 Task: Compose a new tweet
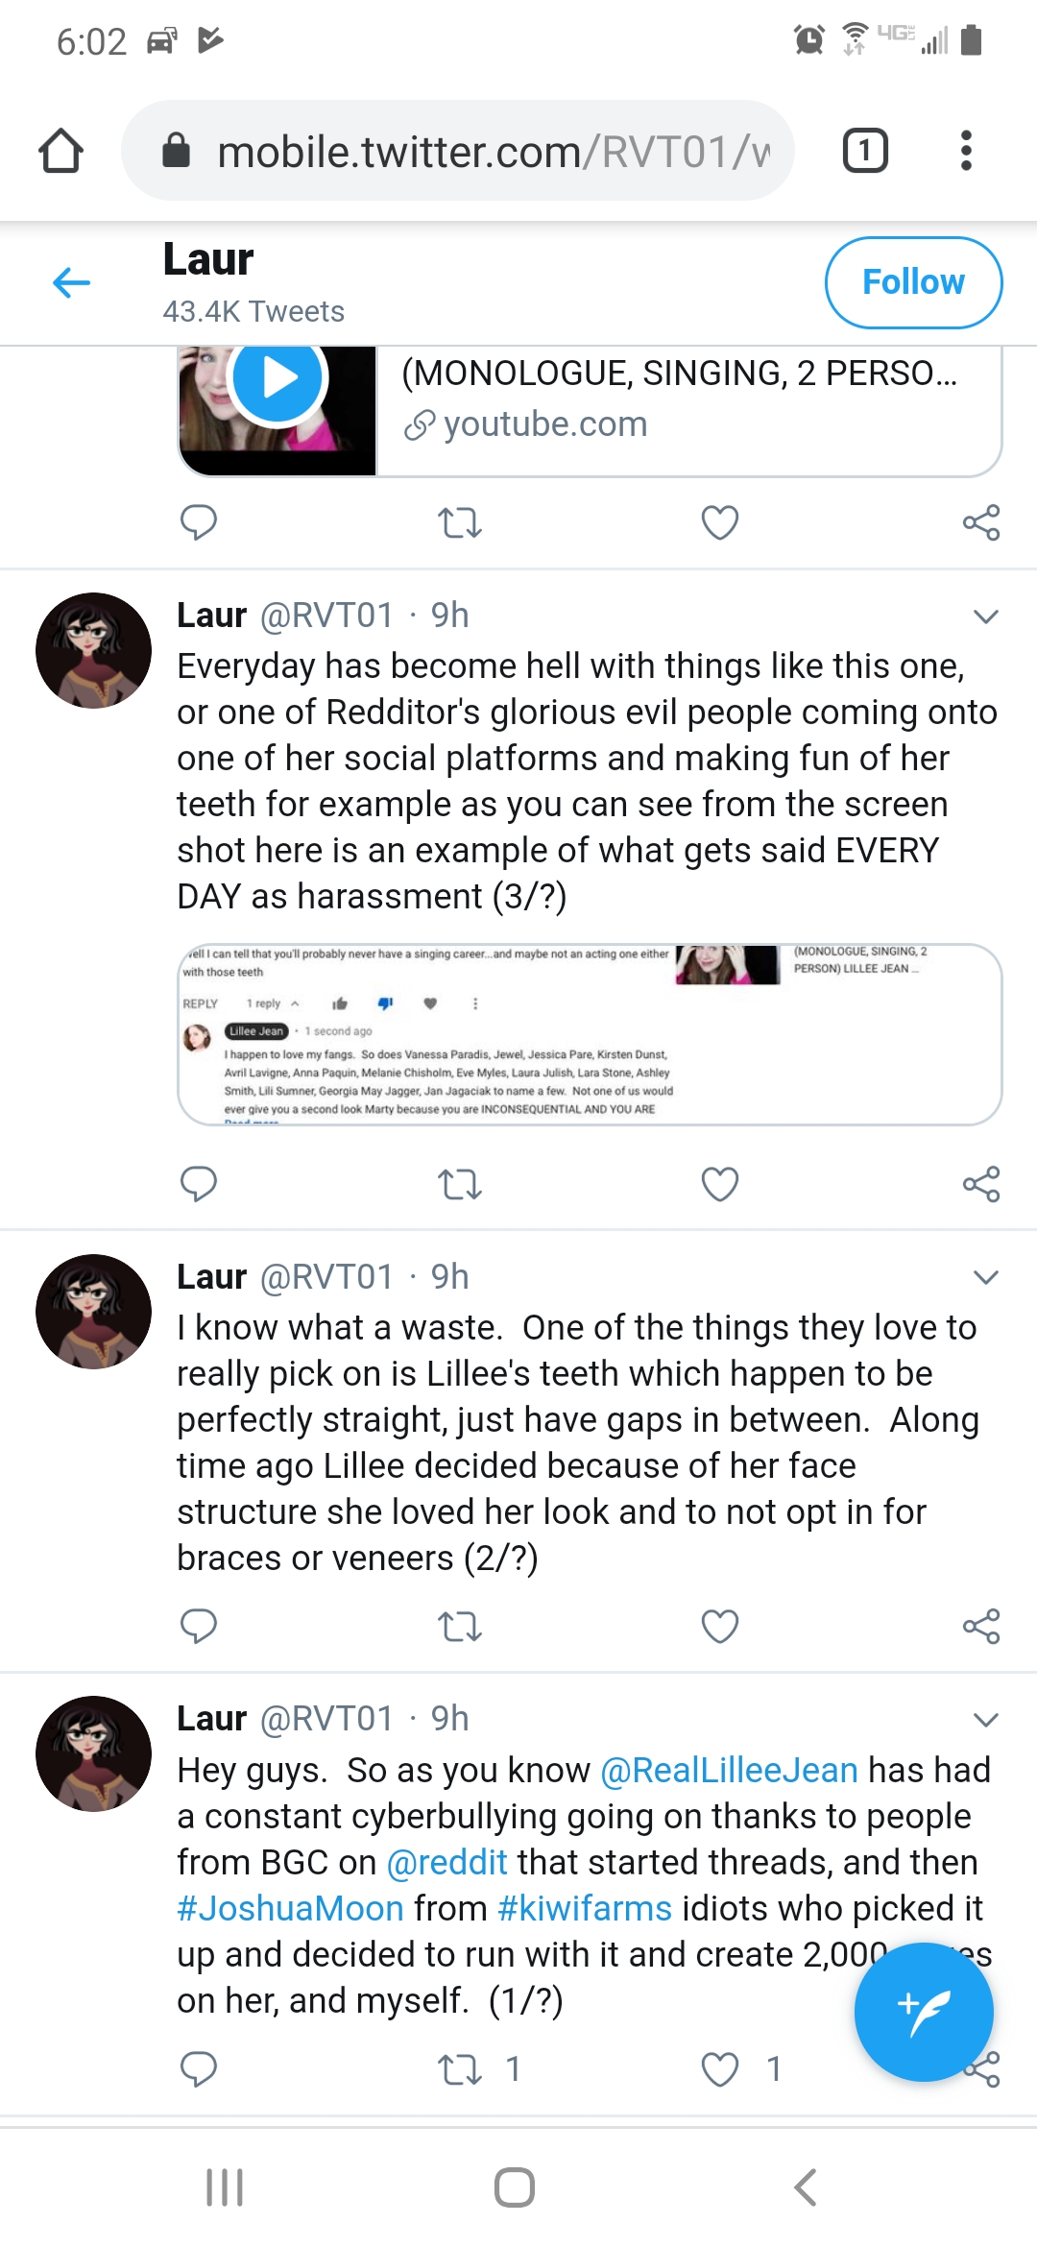[924, 2012]
